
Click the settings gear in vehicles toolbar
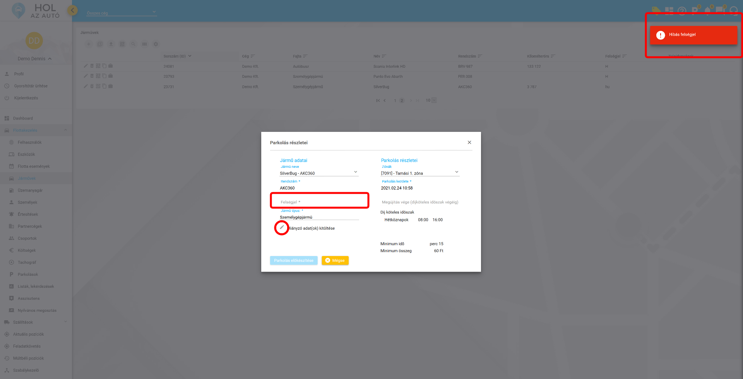[156, 44]
